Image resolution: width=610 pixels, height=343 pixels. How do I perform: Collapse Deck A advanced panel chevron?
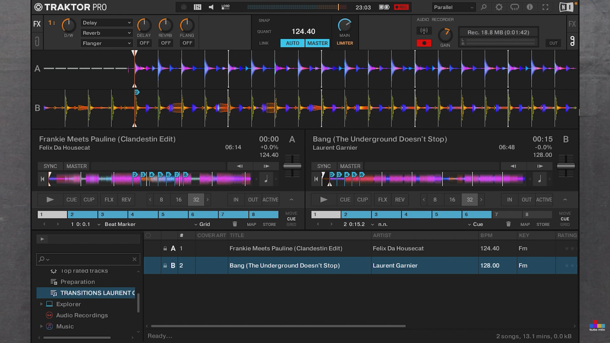point(291,199)
